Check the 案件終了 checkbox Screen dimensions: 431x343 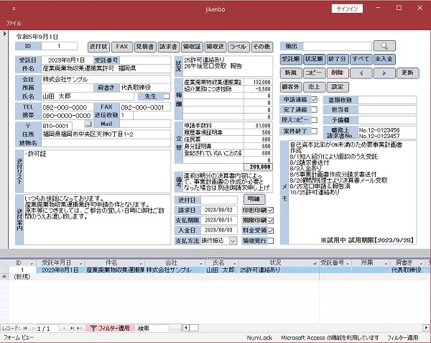[x=314, y=131]
